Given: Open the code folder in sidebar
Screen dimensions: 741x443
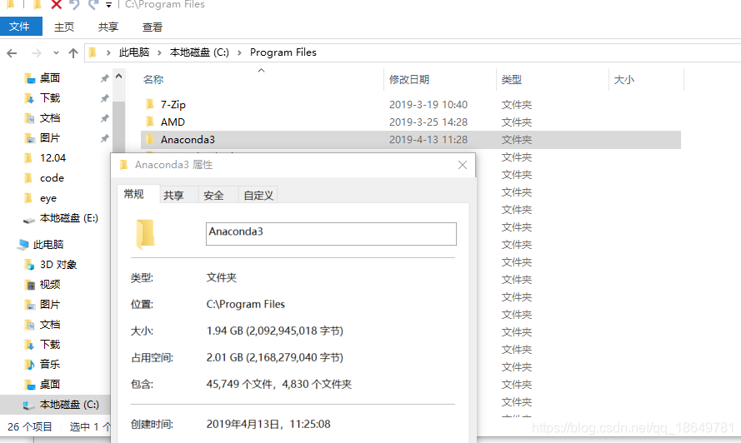Looking at the screenshot, I should (52, 178).
